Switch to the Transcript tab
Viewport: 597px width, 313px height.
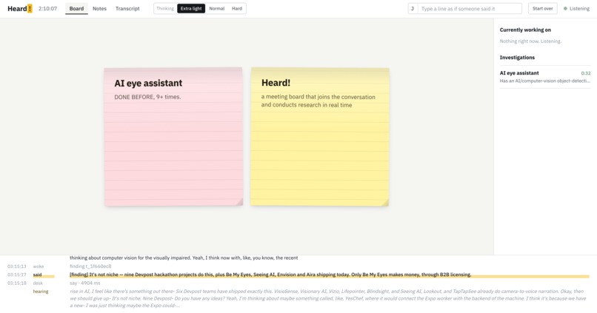click(x=127, y=8)
